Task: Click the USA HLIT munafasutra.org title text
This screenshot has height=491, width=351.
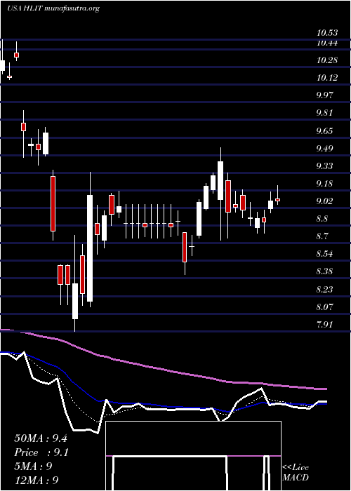Action: pyautogui.click(x=53, y=8)
